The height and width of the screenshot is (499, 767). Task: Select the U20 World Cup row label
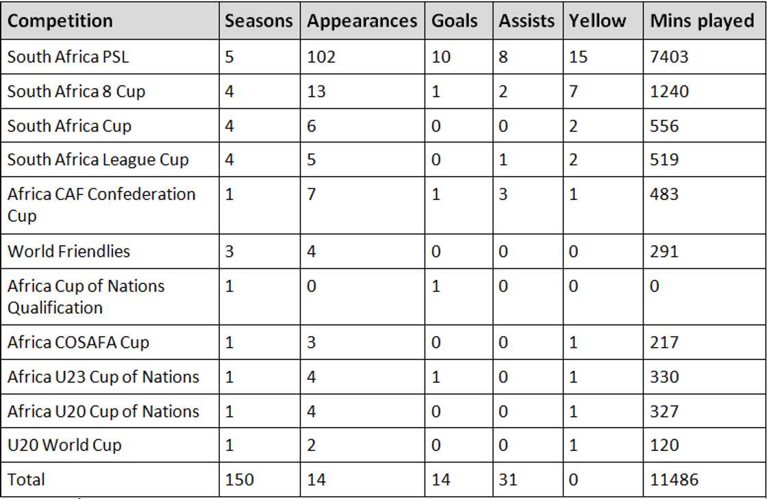tap(64, 445)
